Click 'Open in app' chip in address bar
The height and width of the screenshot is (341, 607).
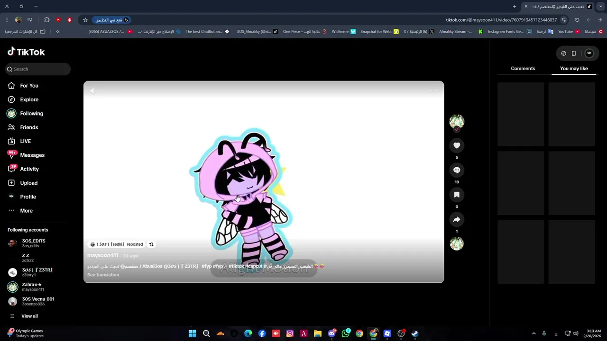(x=112, y=20)
